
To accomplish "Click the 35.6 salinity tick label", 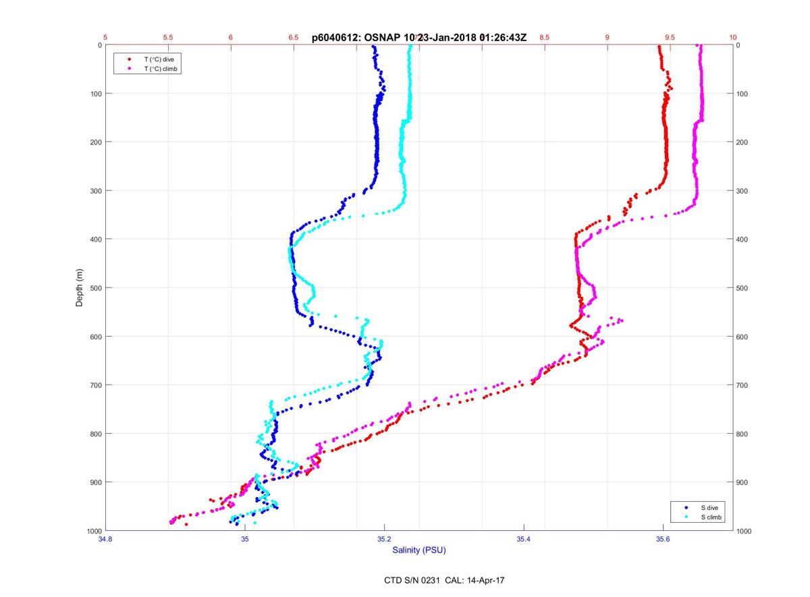I will 664,539.
